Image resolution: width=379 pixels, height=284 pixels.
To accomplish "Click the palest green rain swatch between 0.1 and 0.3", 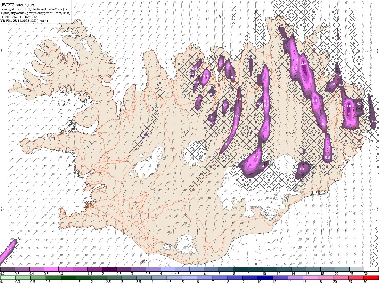I will click(8, 278).
